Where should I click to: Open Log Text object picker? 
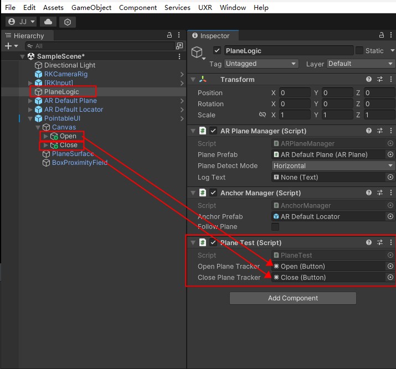click(390, 177)
